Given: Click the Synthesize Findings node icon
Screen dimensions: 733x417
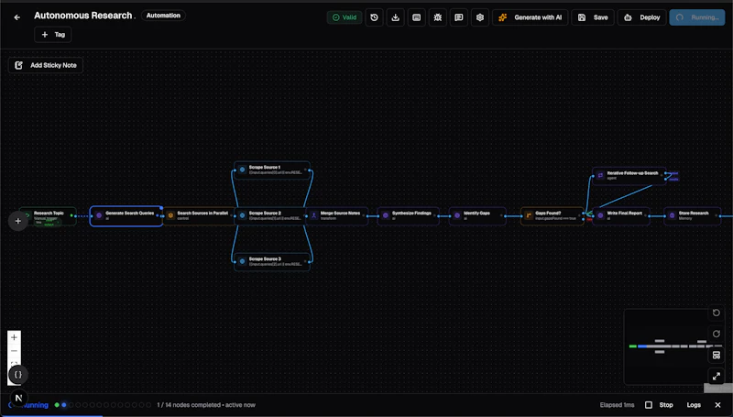Looking at the screenshot, I should [386, 215].
